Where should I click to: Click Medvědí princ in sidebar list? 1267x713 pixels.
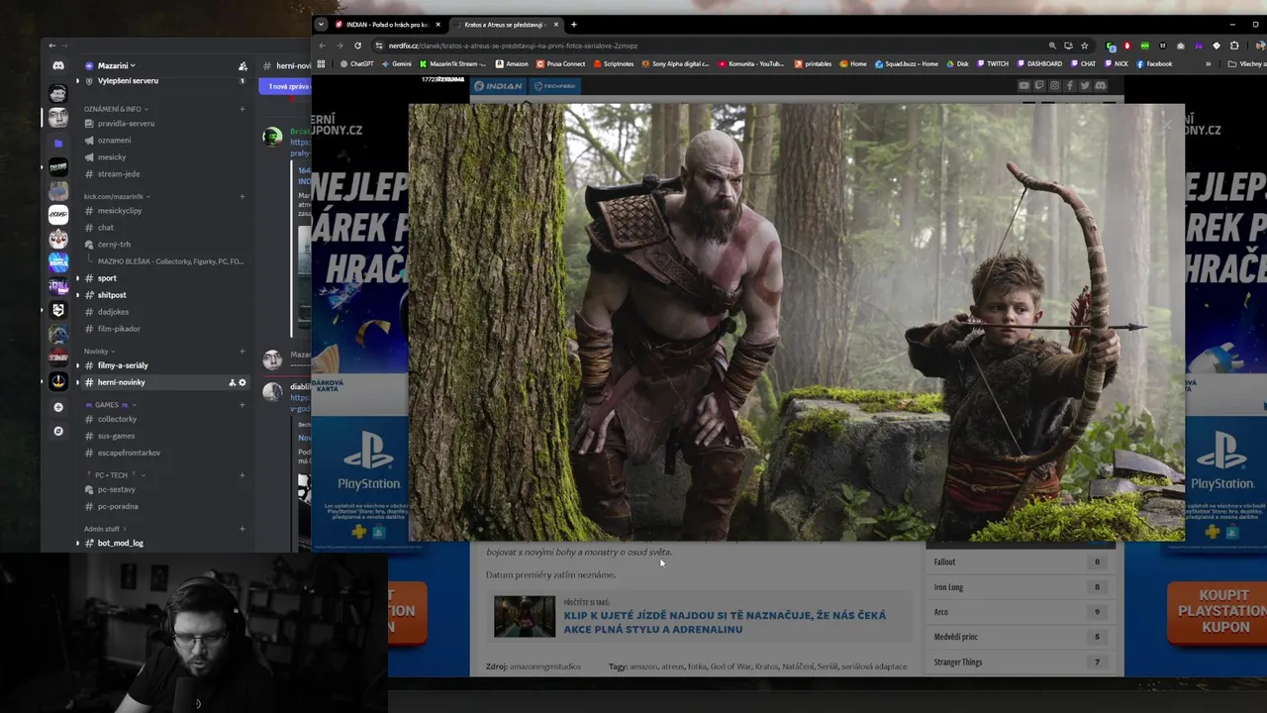click(956, 637)
